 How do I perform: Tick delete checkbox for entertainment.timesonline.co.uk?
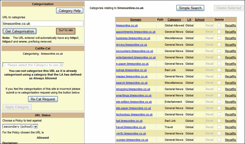(x=219, y=57)
